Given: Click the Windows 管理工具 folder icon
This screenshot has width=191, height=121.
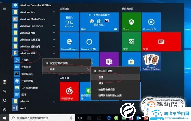Looking at the screenshot, I should (15, 40).
